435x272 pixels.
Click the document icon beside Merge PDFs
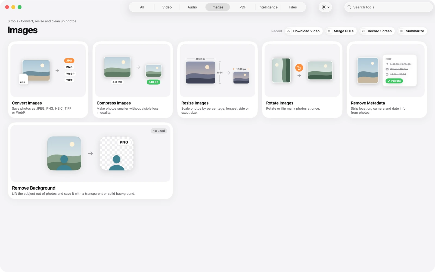(329, 31)
